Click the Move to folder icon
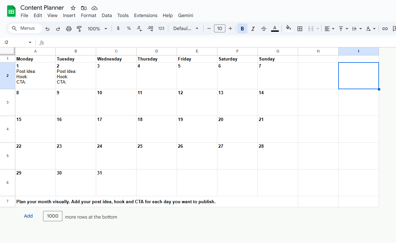 [83, 8]
